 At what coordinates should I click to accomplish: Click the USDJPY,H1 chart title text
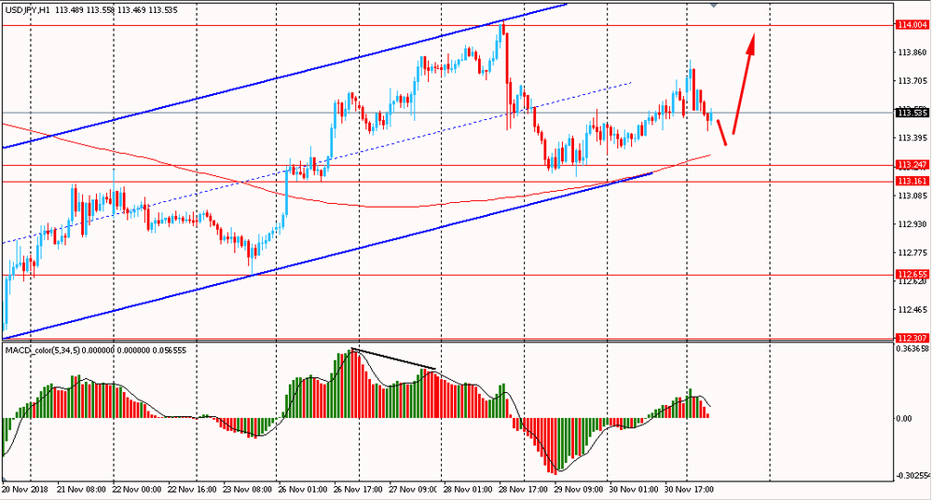(27, 10)
